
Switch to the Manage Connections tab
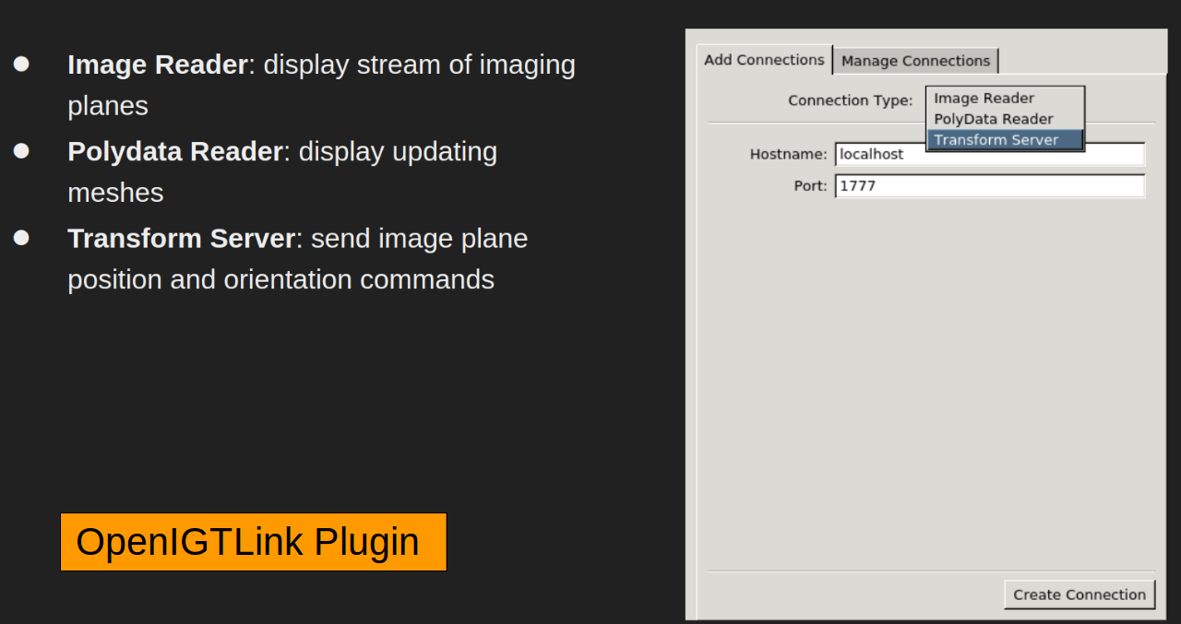tap(915, 61)
